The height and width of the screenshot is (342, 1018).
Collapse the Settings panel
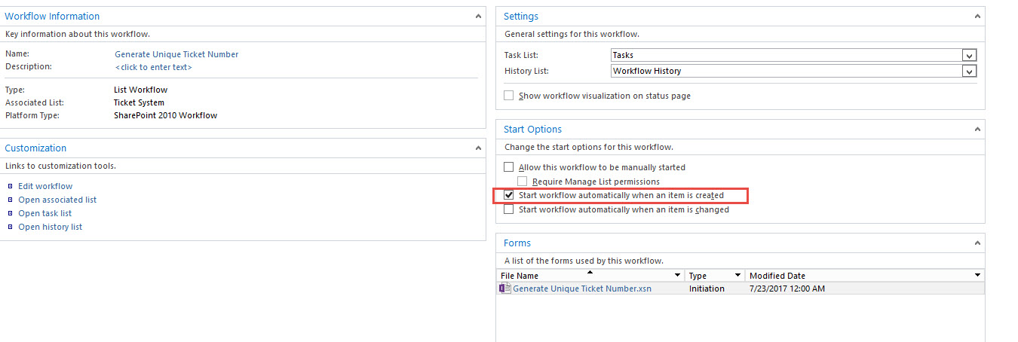click(978, 16)
